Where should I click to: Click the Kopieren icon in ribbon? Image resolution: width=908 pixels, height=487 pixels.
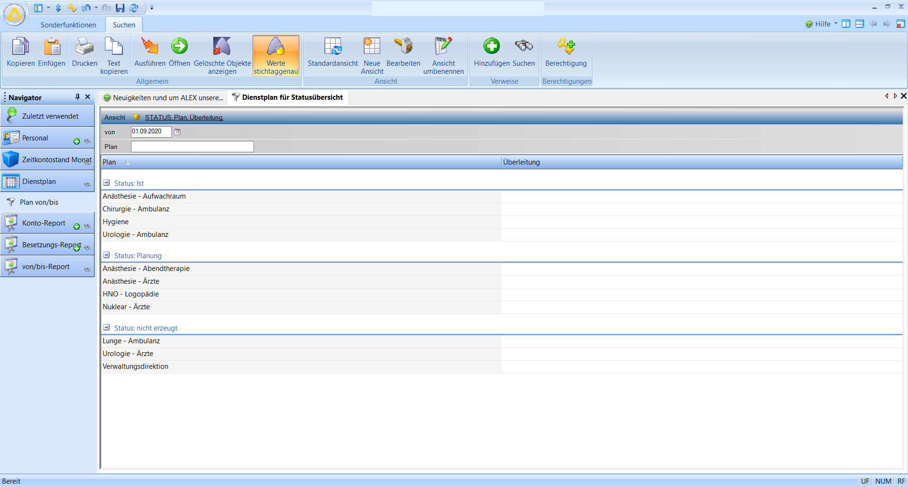coord(20,47)
